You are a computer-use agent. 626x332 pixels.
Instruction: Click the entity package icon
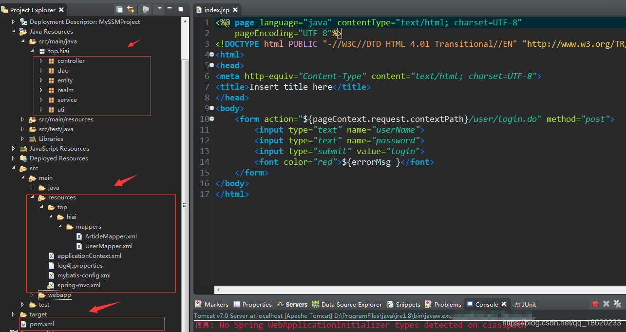pyautogui.click(x=51, y=80)
